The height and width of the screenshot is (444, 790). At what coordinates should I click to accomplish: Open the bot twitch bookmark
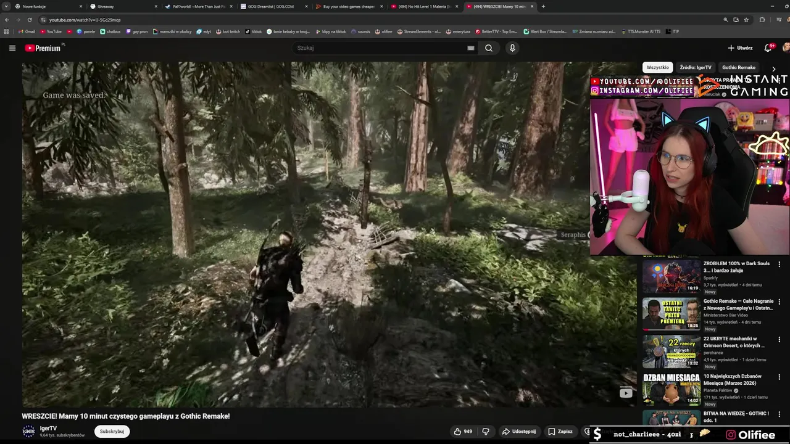point(228,31)
